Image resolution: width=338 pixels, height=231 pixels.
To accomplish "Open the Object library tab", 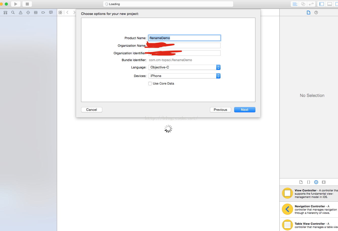I will (x=316, y=182).
